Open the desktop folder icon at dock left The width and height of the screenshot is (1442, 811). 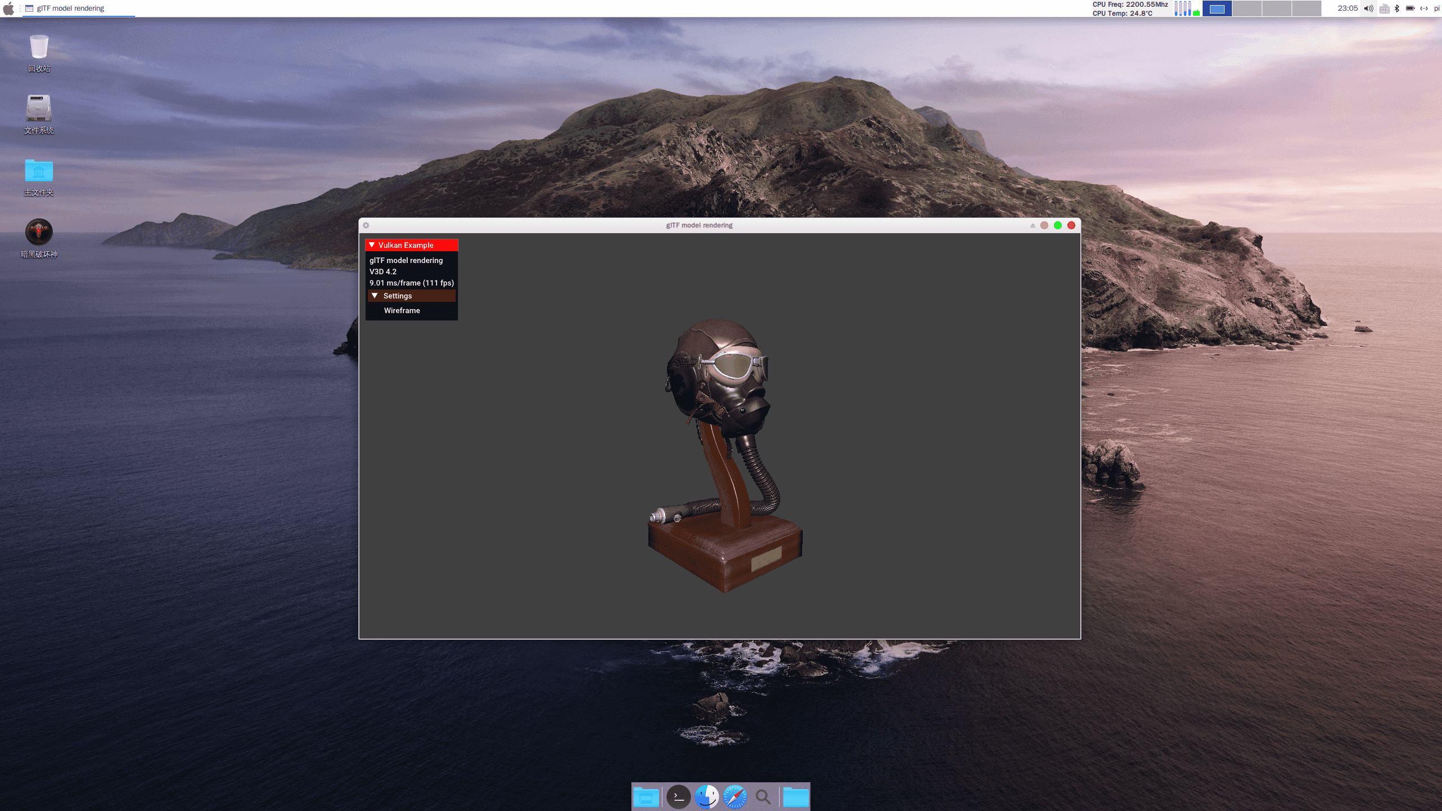point(646,797)
